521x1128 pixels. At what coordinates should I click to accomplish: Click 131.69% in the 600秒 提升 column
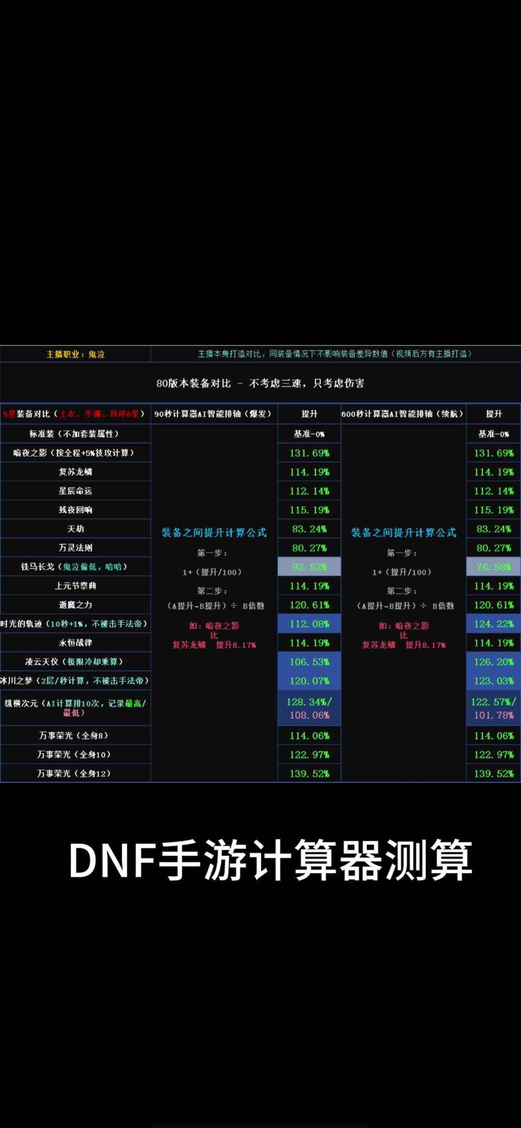tap(494, 453)
